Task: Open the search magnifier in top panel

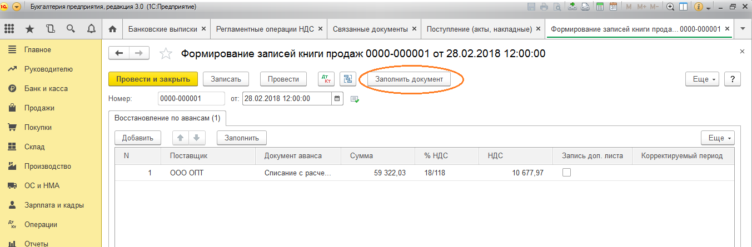Action: 71,28
